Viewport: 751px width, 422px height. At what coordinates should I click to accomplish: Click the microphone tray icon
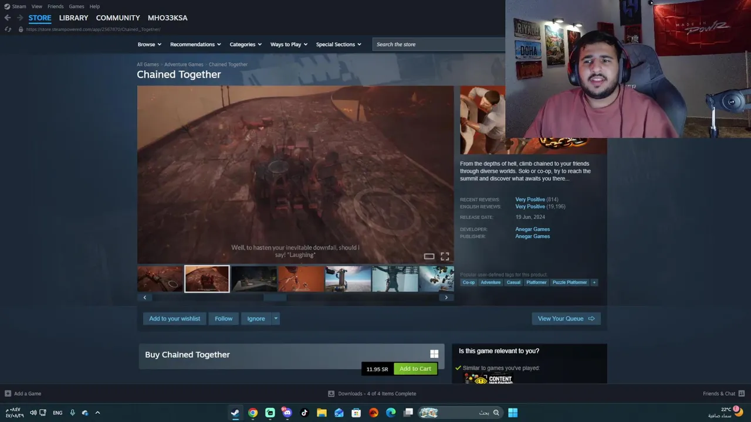pos(72,413)
